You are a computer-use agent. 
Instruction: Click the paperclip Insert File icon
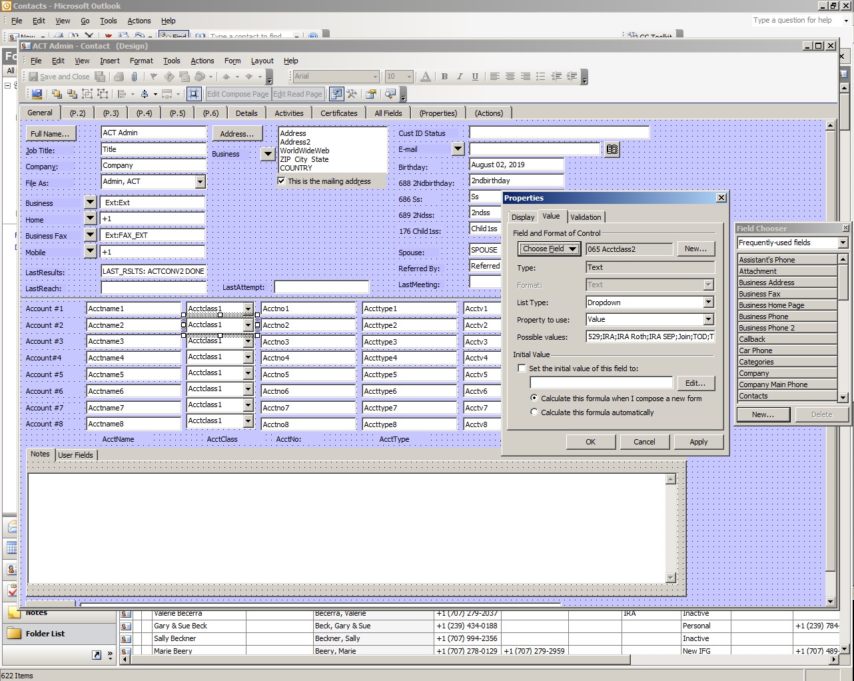[x=134, y=77]
